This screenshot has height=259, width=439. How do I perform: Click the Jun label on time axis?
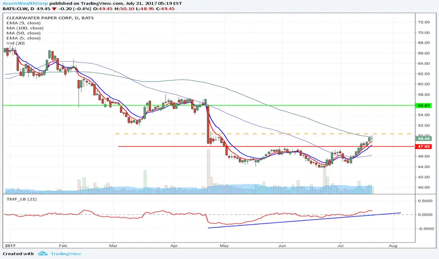pyautogui.click(x=282, y=245)
